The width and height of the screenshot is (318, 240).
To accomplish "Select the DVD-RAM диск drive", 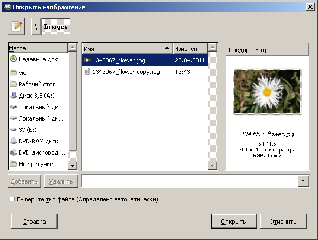I will pos(38,141).
